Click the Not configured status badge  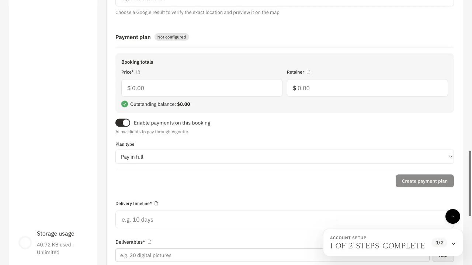(171, 37)
